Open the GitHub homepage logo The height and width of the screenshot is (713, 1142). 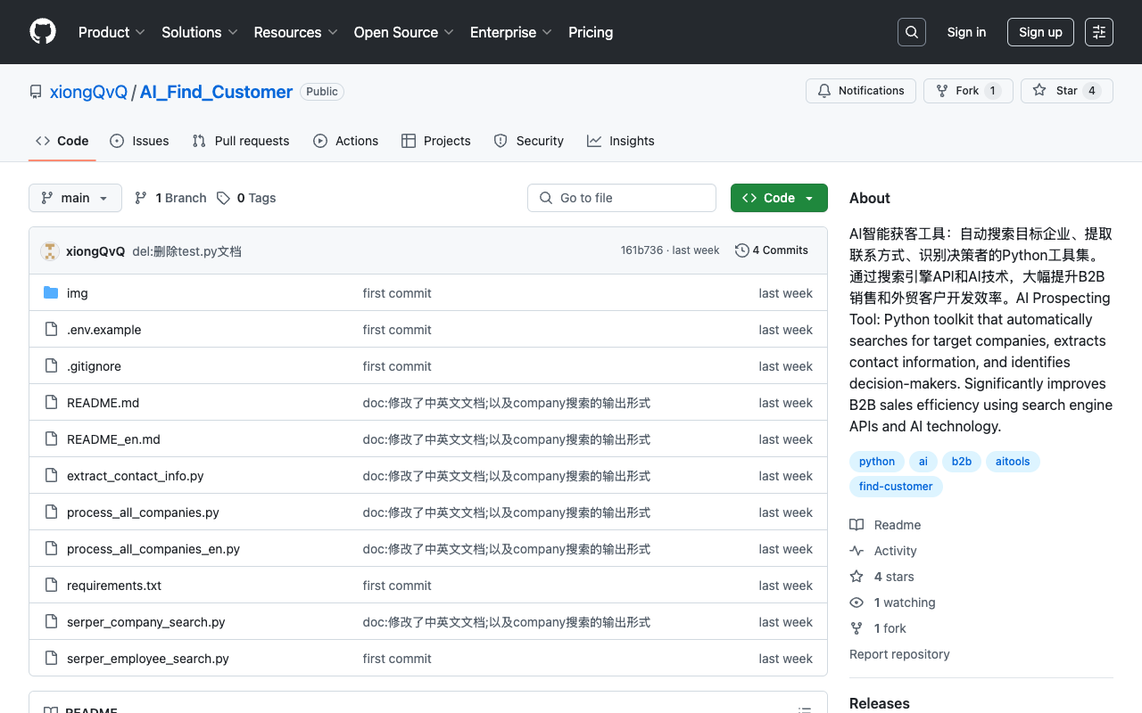[x=43, y=32]
